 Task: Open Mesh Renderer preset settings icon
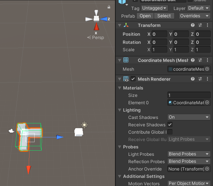click(200, 79)
